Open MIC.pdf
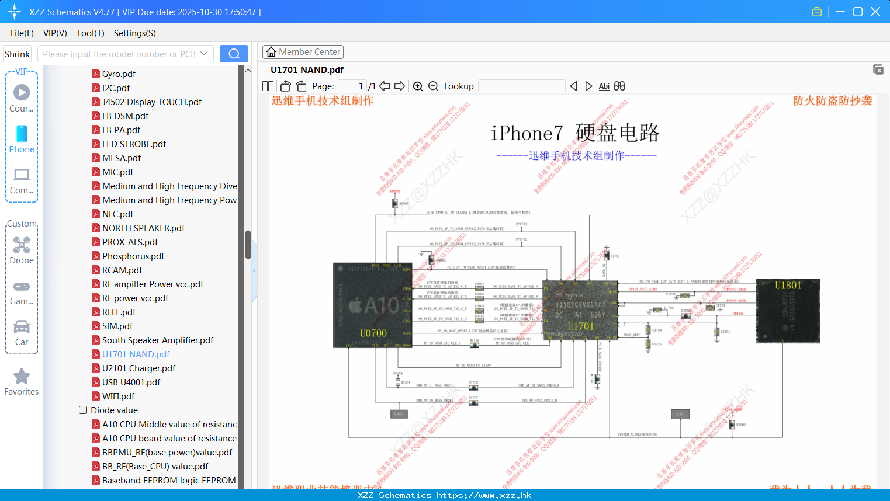 (x=117, y=172)
